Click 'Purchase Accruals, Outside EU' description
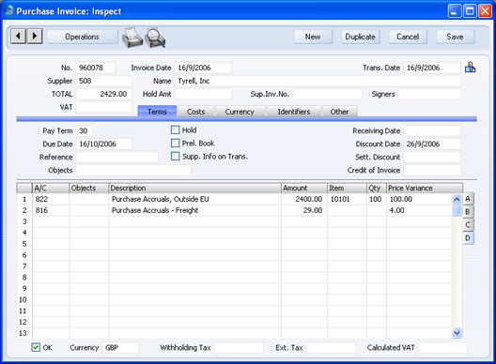 [194, 199]
